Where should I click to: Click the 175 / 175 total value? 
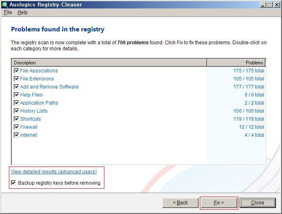(x=249, y=71)
